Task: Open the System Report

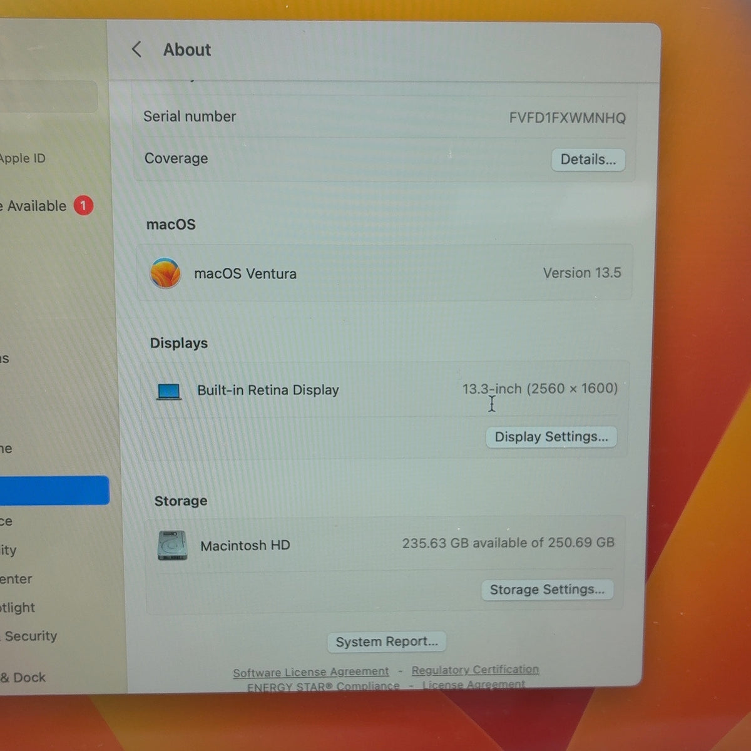Action: coord(387,641)
